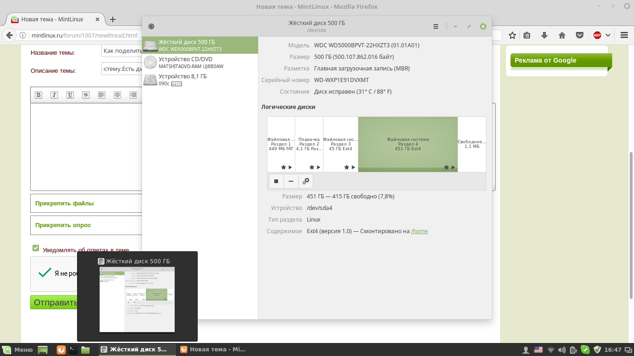Check the 'Я не робот' captcha box
The image size is (634, 356).
click(45, 273)
